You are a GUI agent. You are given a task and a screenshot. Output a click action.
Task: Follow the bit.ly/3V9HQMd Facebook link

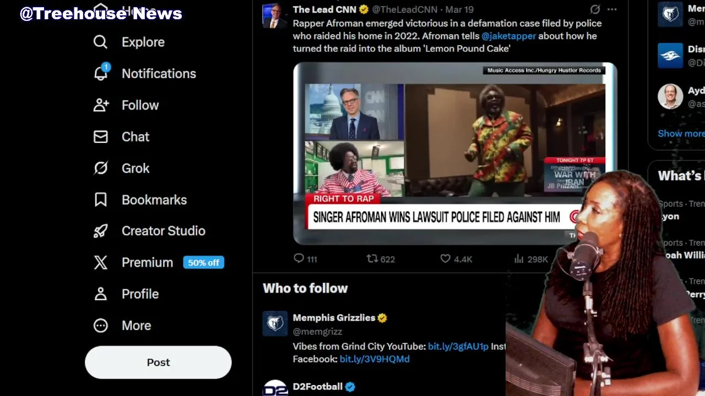point(375,359)
